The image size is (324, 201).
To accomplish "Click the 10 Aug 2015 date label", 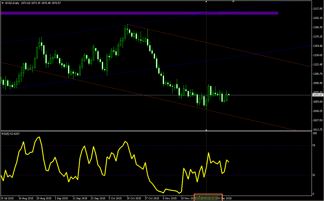I will click(x=26, y=198).
